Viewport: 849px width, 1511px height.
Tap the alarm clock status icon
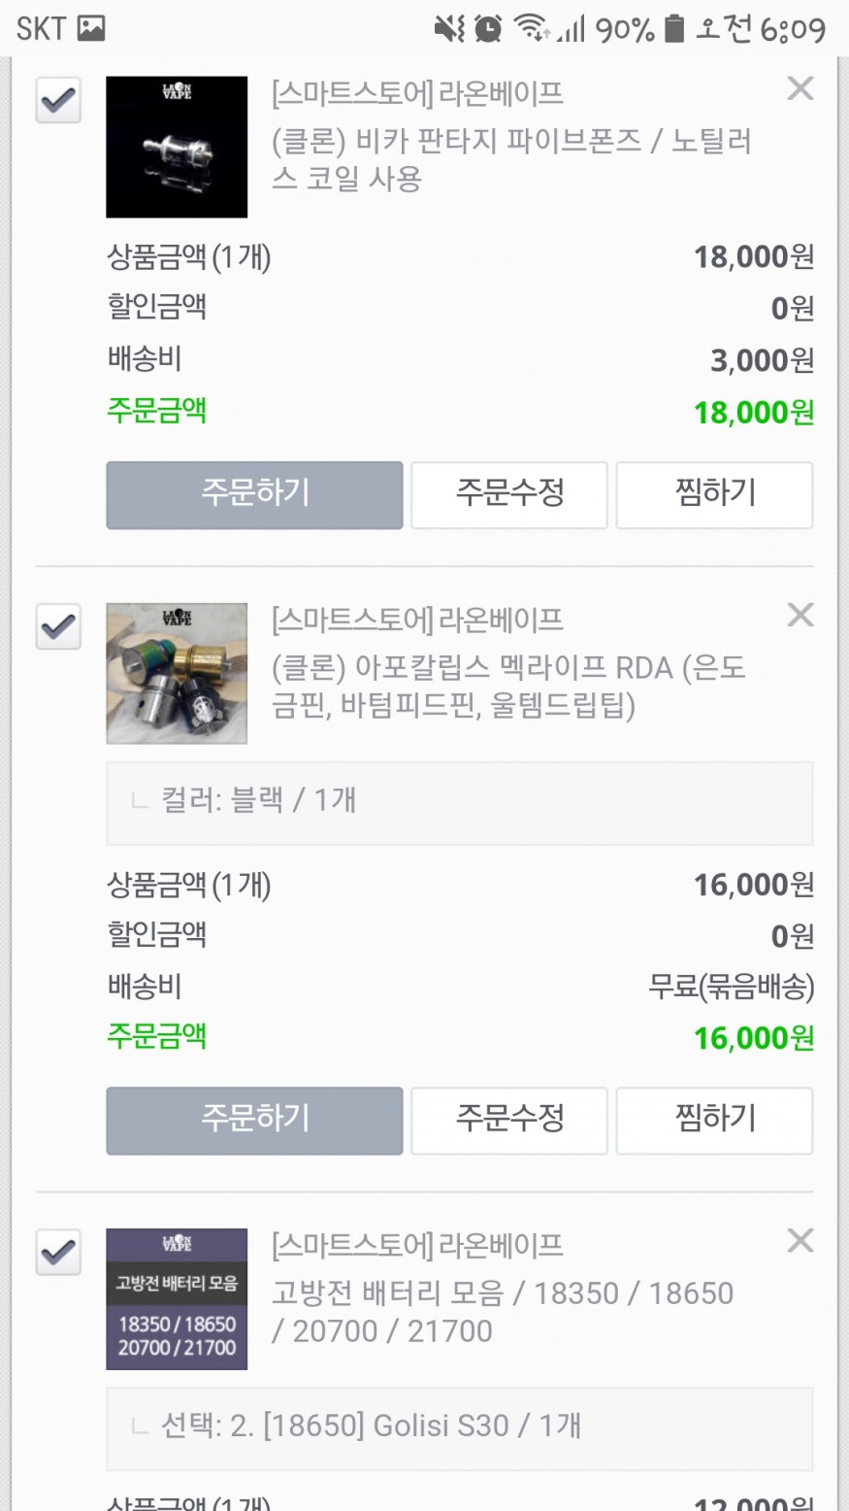pyautogui.click(x=488, y=29)
